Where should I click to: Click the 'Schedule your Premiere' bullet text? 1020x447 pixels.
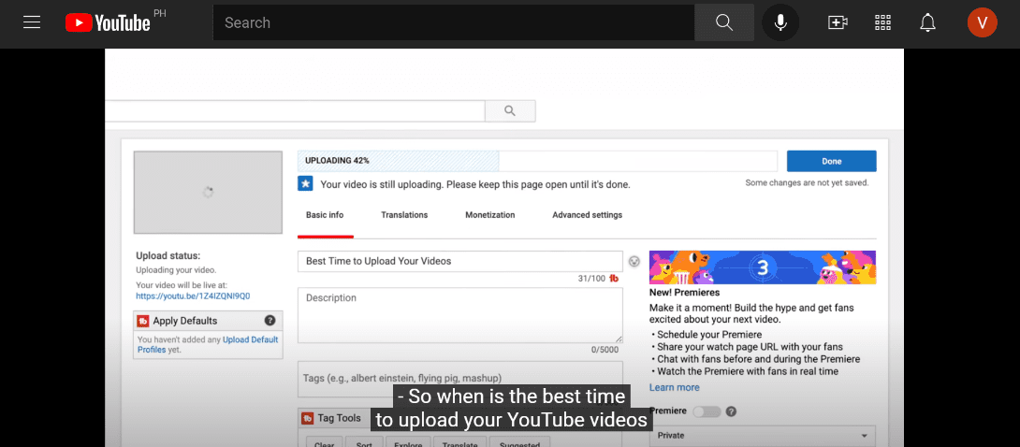709,335
